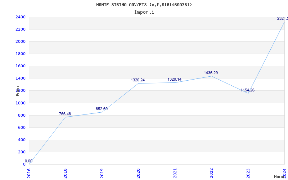Click the 2018 x-axis year label
Viewport: 288px width, 180px height.
point(66,173)
